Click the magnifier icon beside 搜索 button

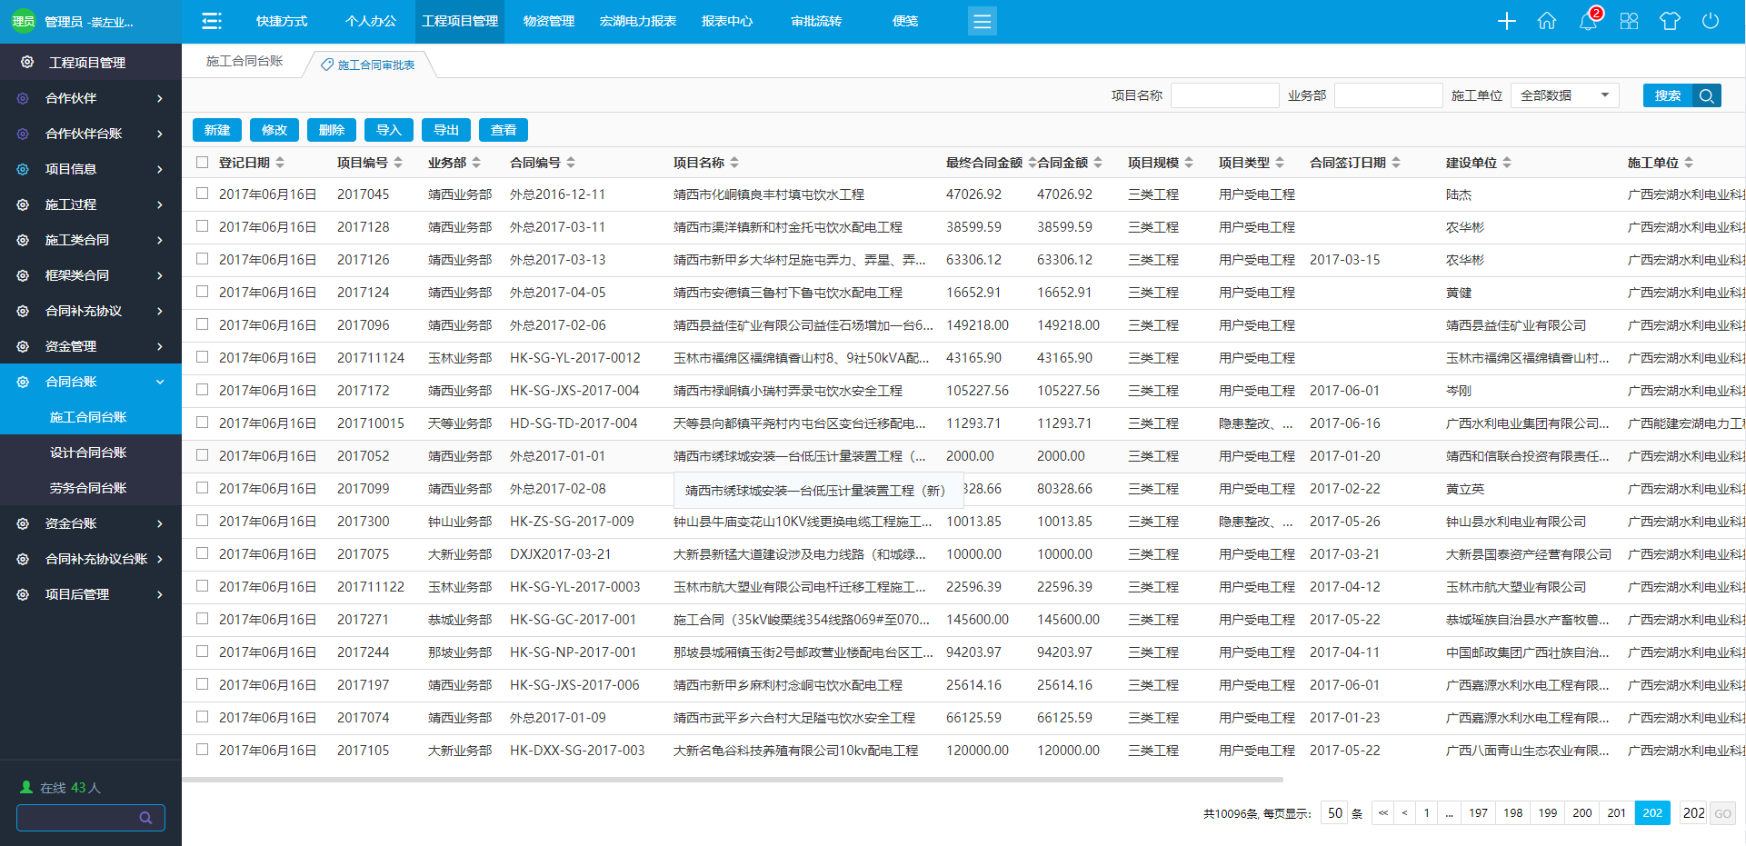coord(1707,95)
